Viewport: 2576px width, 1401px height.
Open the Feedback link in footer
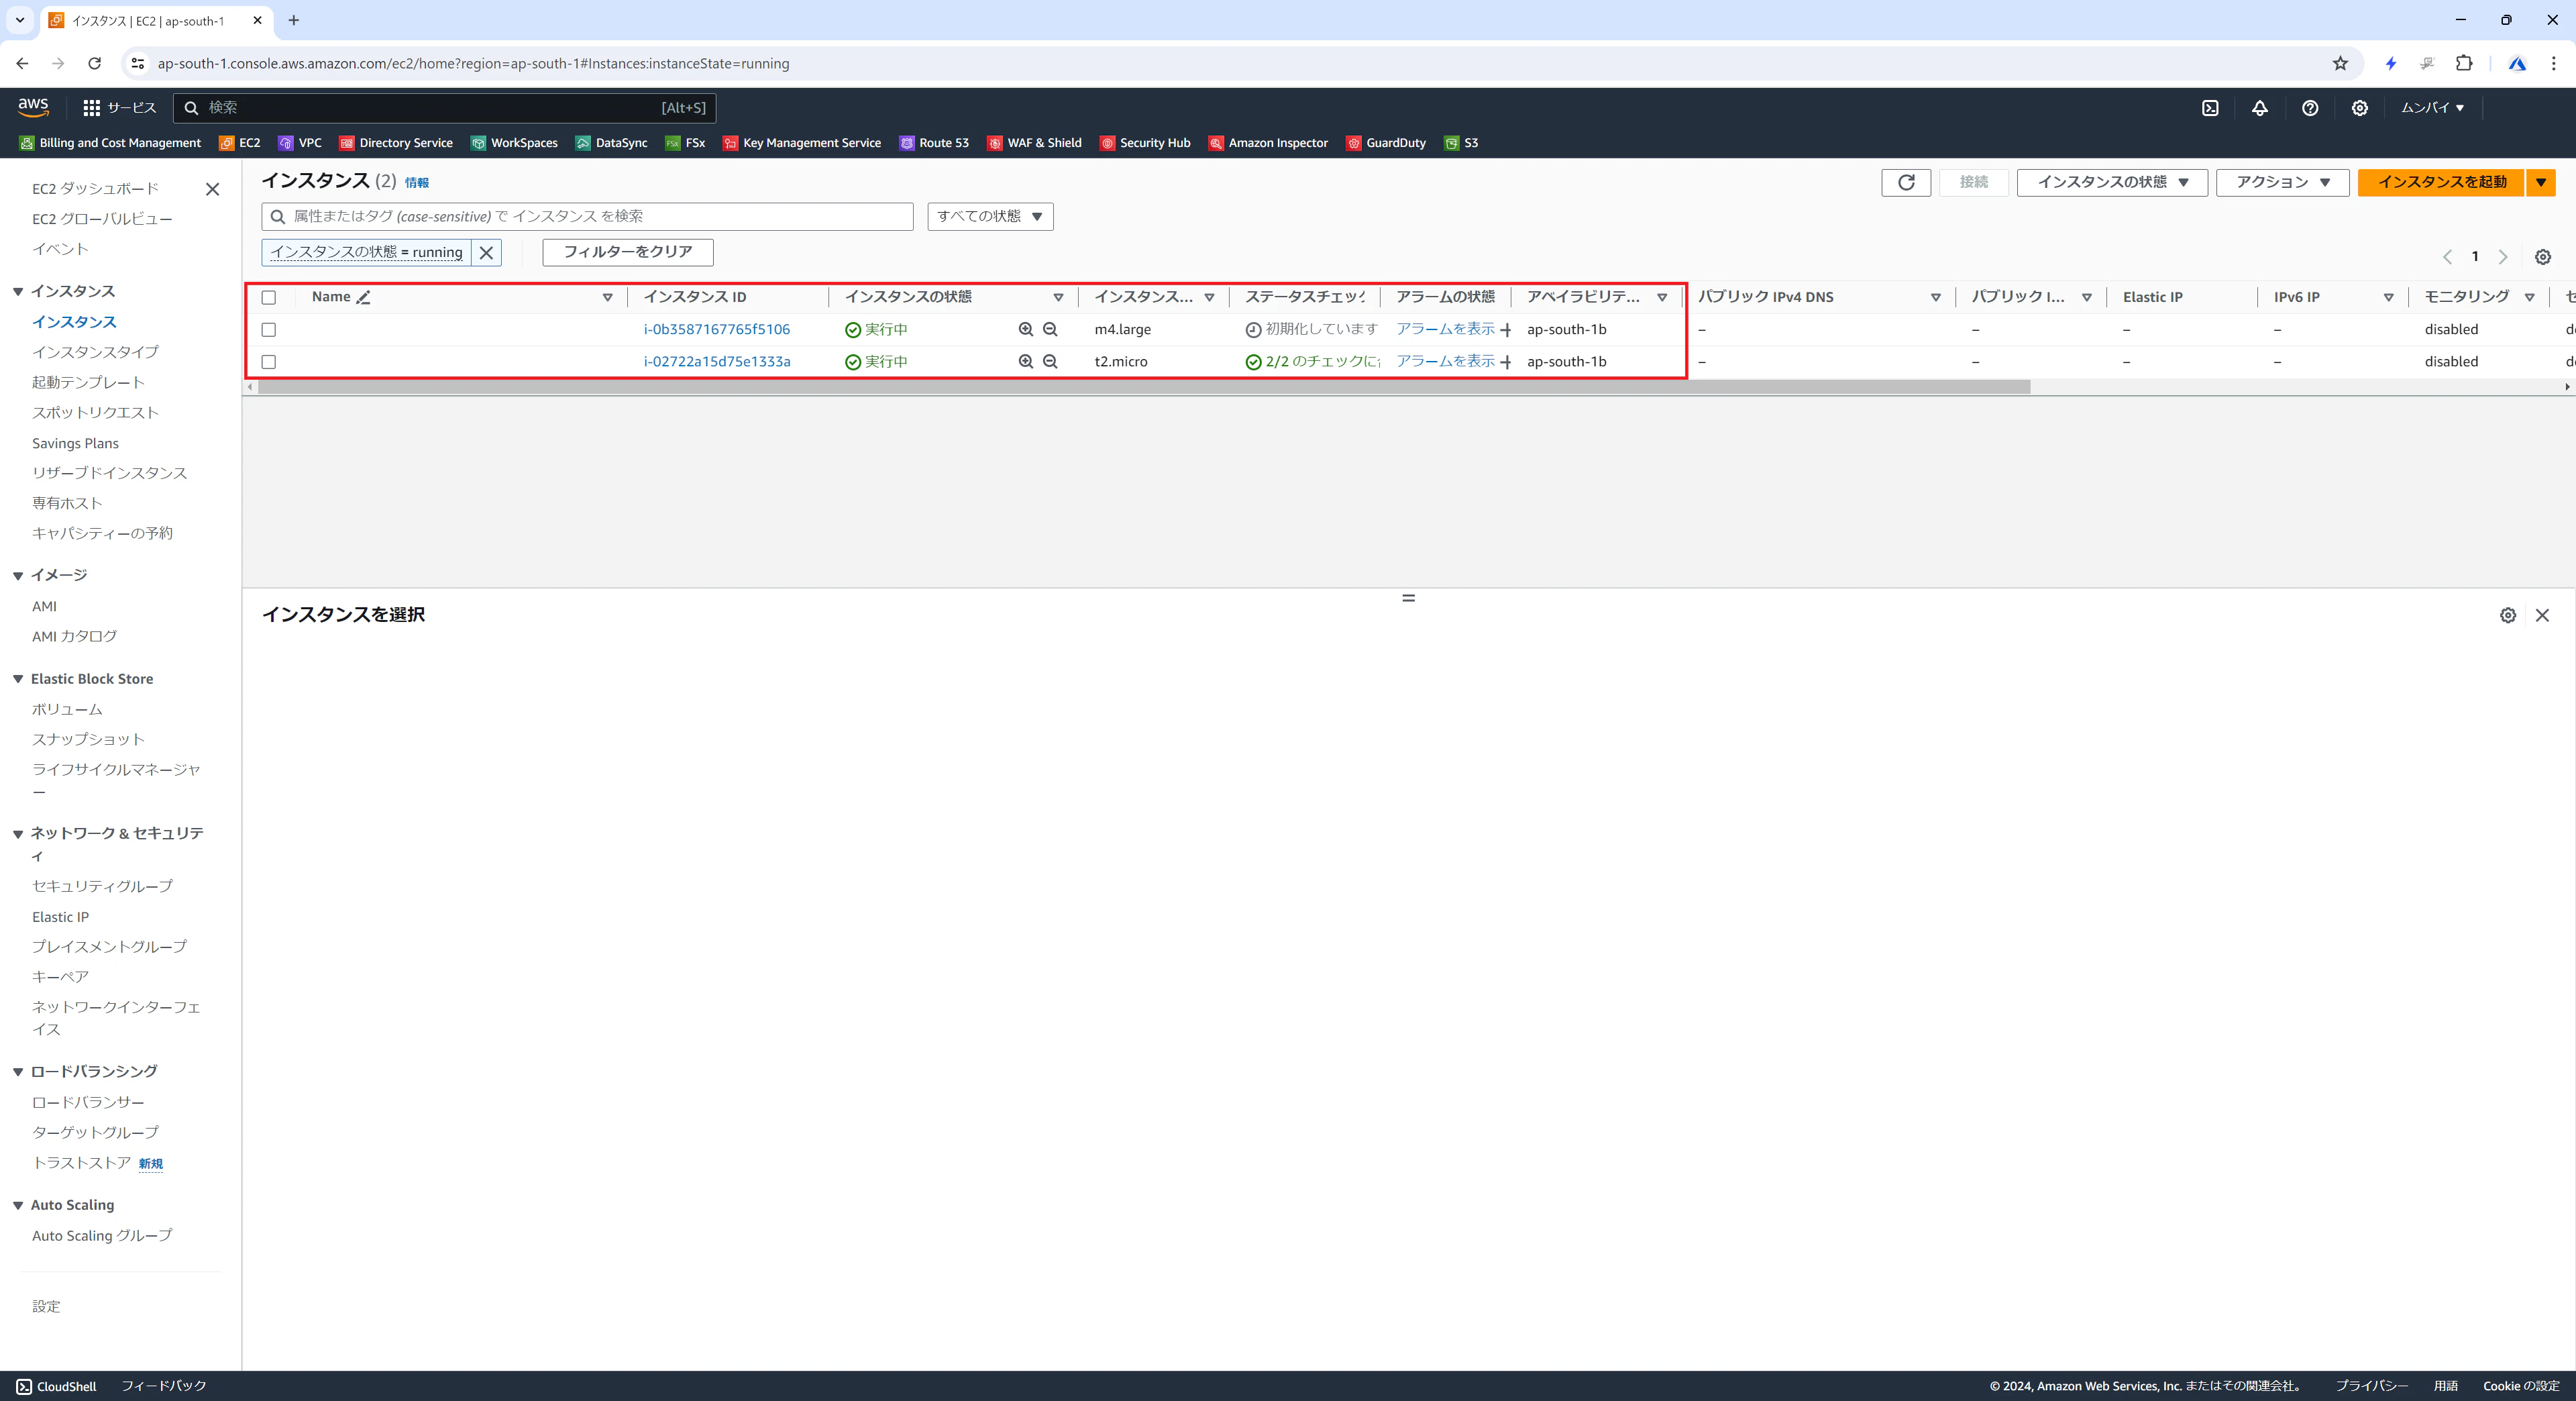[164, 1386]
